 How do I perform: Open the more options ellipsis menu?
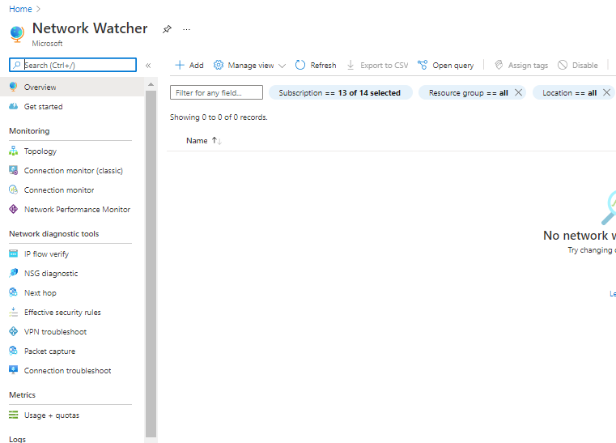pyautogui.click(x=187, y=29)
